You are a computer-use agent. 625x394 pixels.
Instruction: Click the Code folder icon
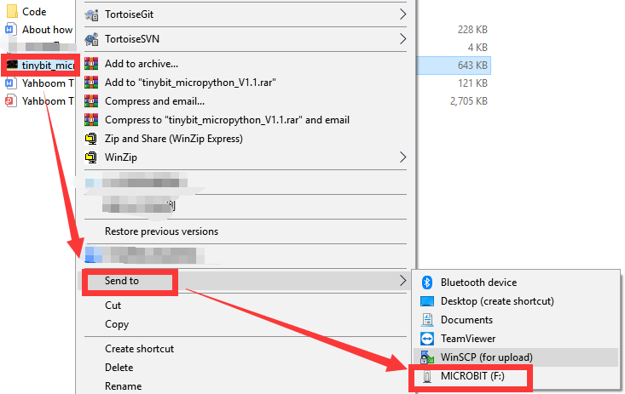click(12, 11)
